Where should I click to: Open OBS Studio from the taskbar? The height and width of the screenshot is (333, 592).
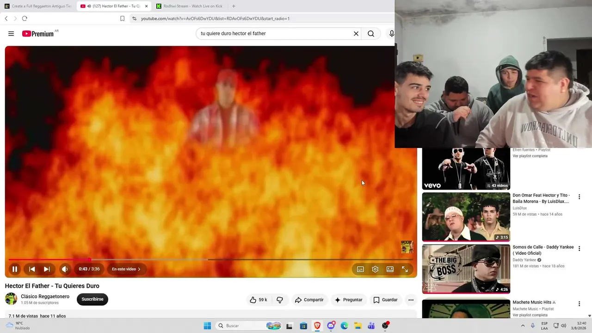click(385, 326)
